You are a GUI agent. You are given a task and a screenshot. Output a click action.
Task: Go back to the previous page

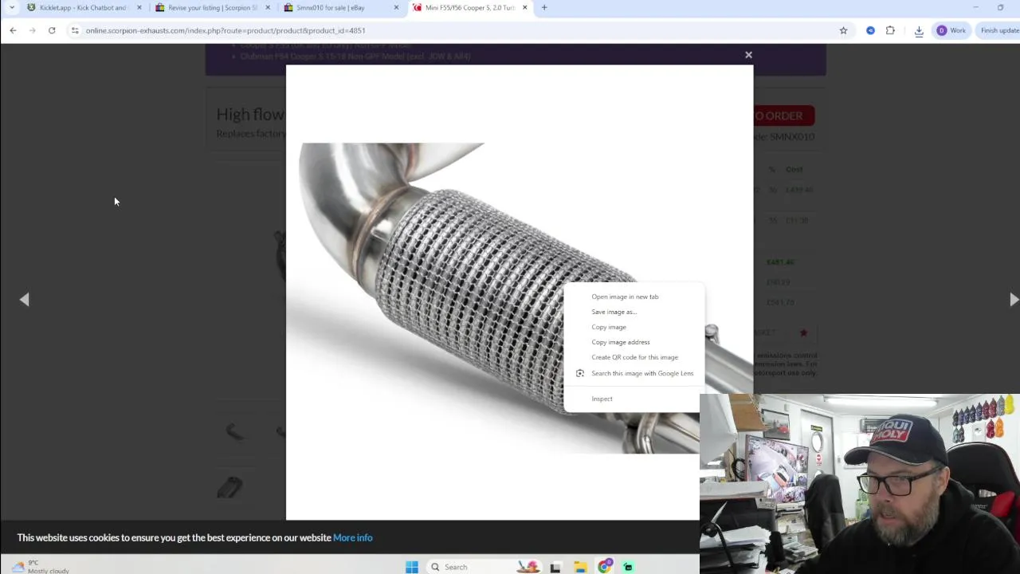[13, 30]
